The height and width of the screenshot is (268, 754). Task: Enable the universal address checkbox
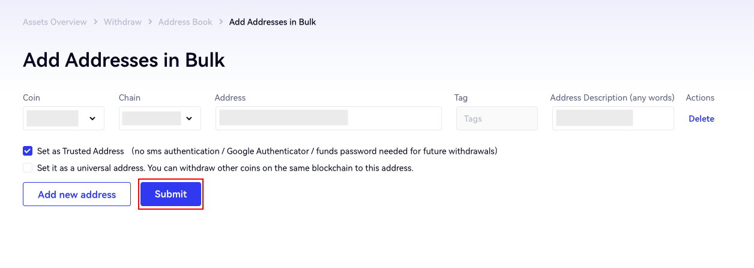tap(28, 168)
